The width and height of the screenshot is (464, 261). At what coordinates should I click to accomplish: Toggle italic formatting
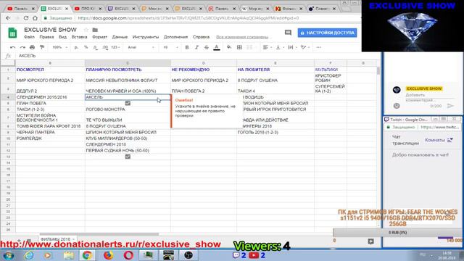click(x=196, y=47)
